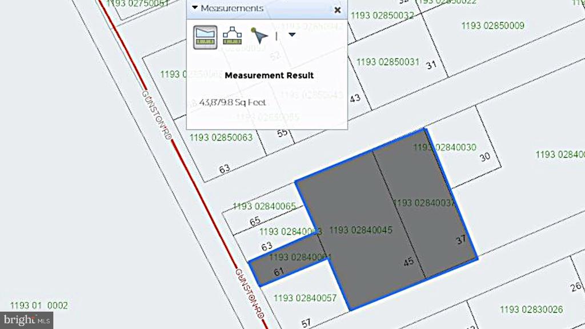Screen dimensions: 585x329
Task: Click parcel label 1193 02840030
Action: (444, 147)
